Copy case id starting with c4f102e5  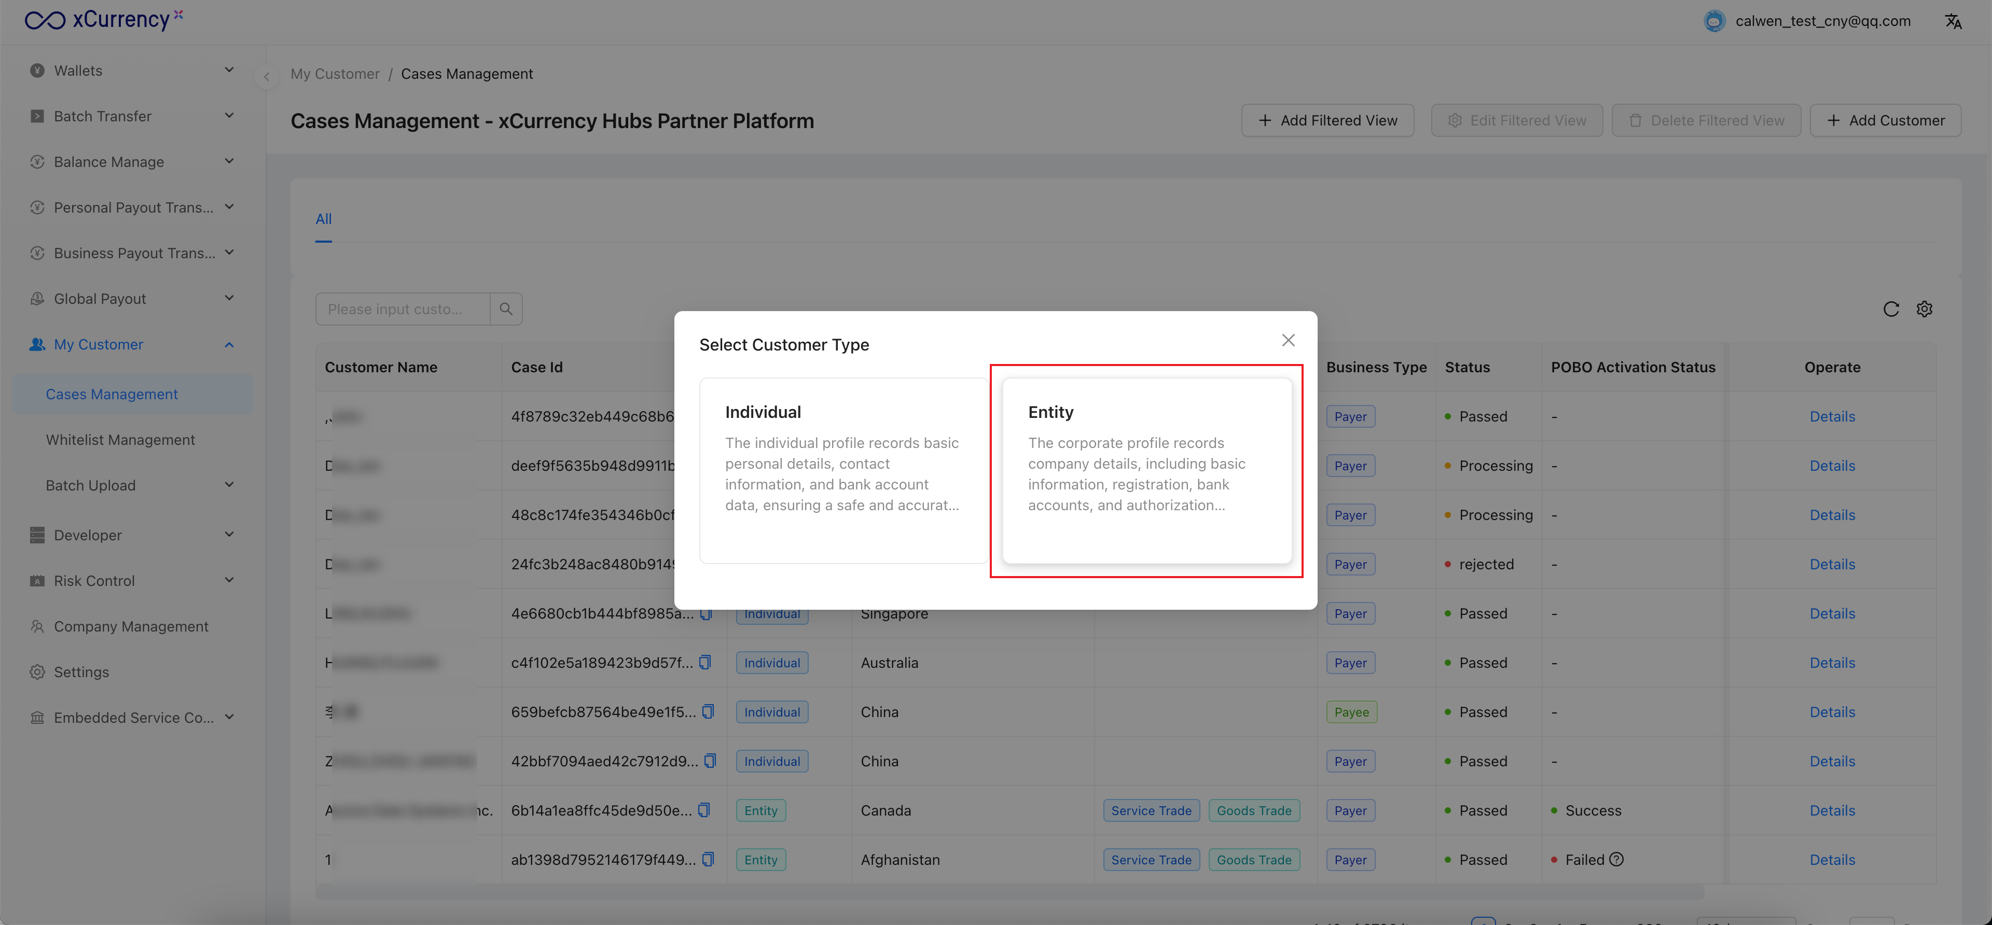[704, 662]
